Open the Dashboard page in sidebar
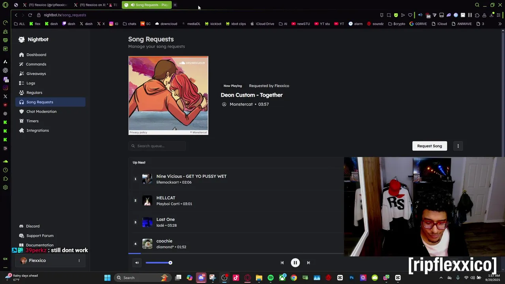This screenshot has width=505, height=284. tap(50, 55)
